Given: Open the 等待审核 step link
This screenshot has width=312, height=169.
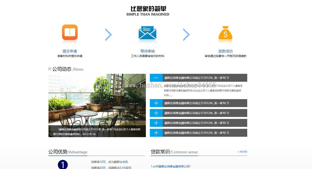Looking at the screenshot, I should (x=147, y=51).
